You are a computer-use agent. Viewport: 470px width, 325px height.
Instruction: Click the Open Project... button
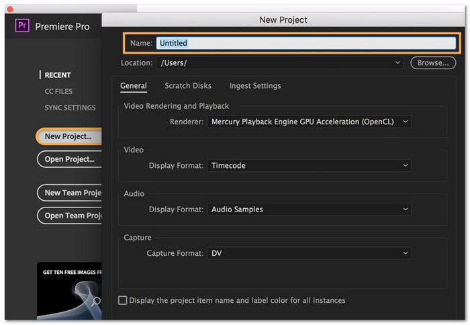[x=69, y=159]
